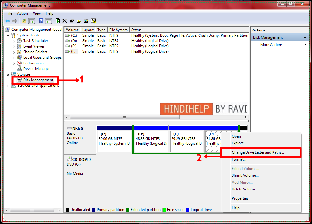Screen dimensions: 312x224
Task: Choose Help in the context menu
Action: click(261, 208)
